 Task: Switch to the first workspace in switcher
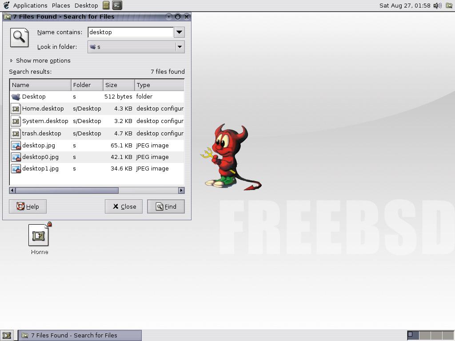tap(413, 336)
